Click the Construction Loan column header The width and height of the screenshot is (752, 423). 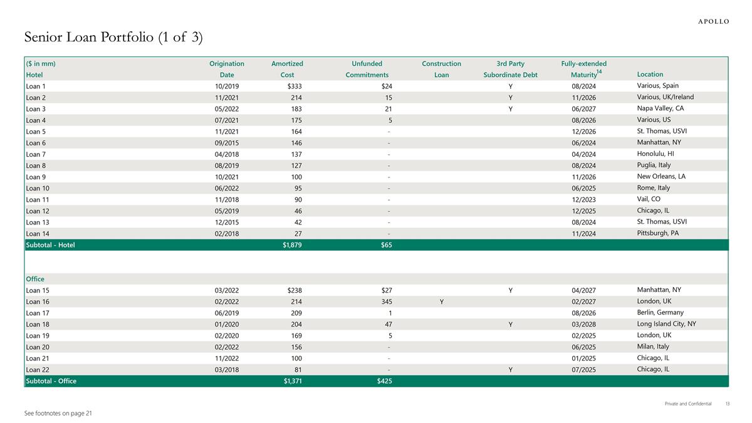441,69
